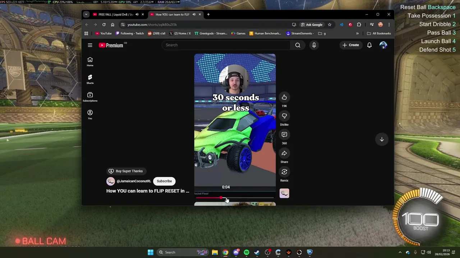460x258 pixels.
Task: Click the address bar URL
Action: pos(152,25)
